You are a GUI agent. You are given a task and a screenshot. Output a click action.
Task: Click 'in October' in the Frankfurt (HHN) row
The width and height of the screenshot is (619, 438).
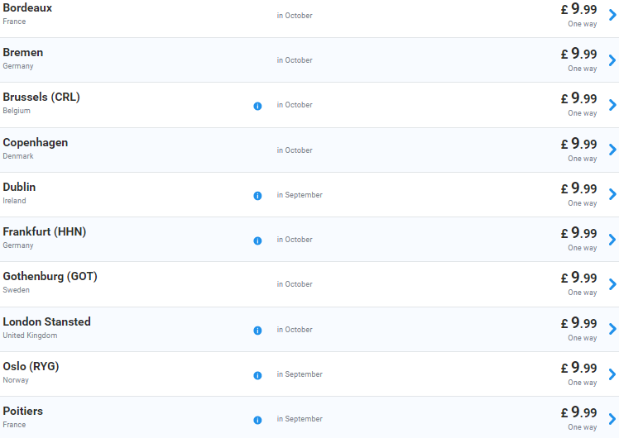point(295,240)
